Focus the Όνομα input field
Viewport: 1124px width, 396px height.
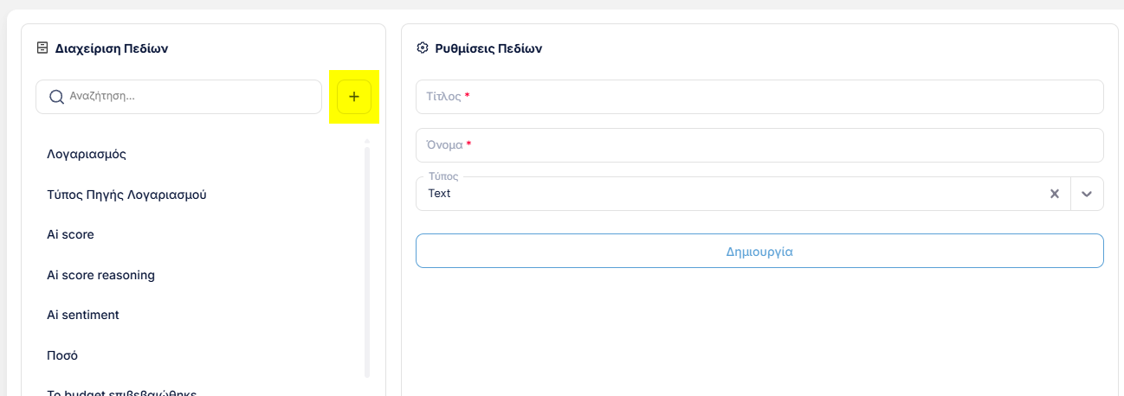tap(759, 145)
